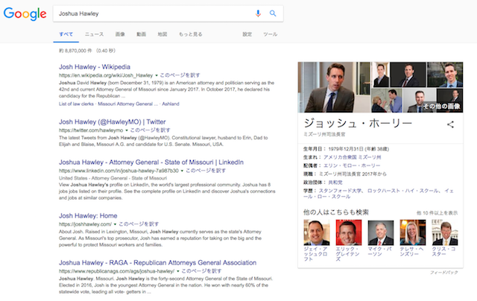Image resolution: width=477 pixels, height=301 pixels.
Task: Open the Ashland sitelink
Action: pos(171,104)
